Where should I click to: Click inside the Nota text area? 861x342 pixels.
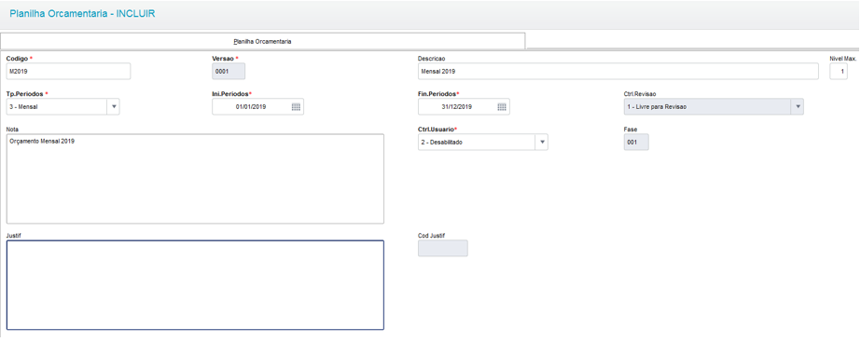(196, 179)
